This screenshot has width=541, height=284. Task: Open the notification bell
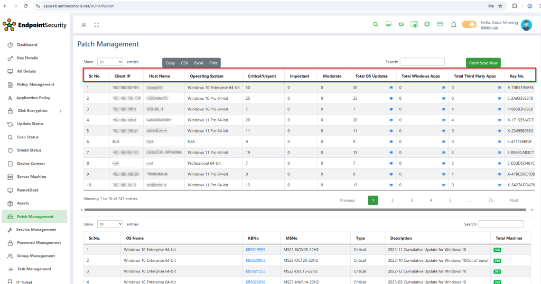(x=453, y=24)
